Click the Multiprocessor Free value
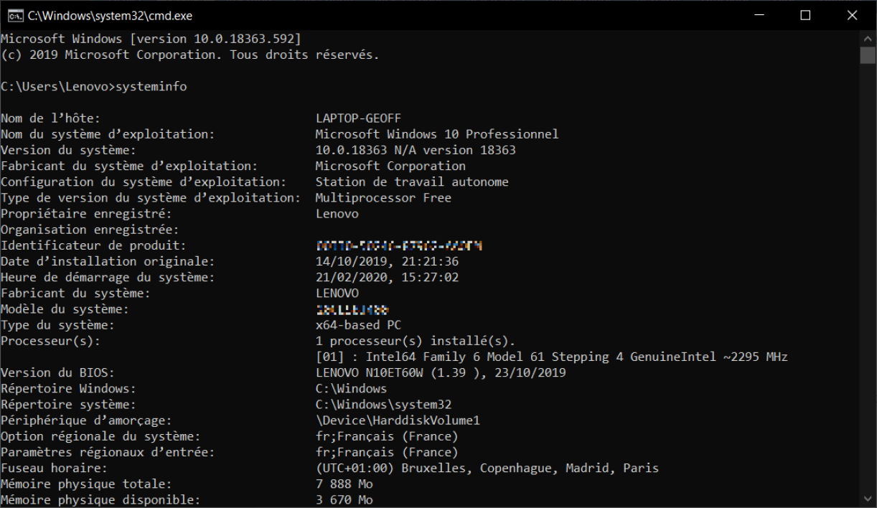The image size is (877, 508). click(x=383, y=198)
